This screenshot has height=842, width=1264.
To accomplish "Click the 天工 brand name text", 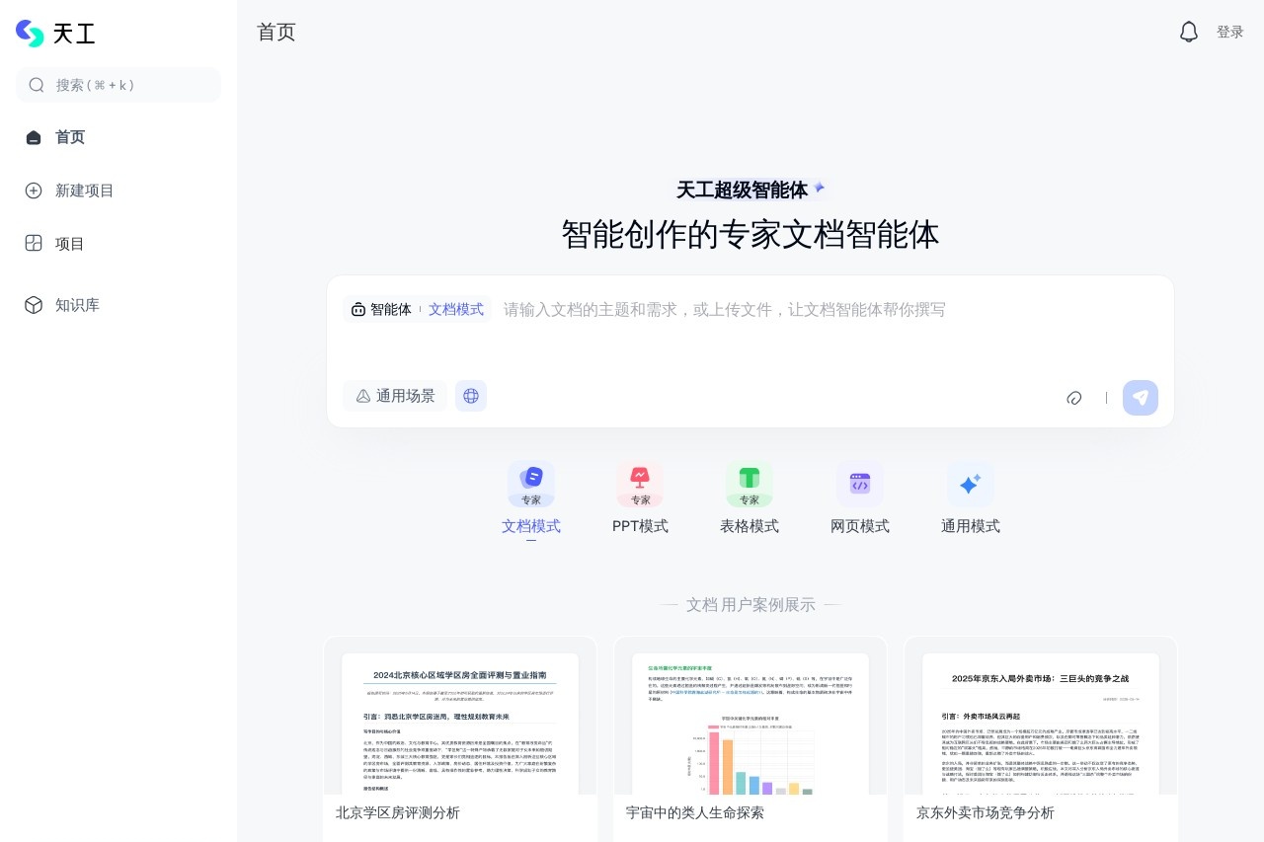I will click(x=74, y=34).
